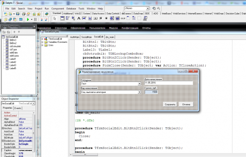Click the Save icon in toolbar
Viewport: 246px width, 157px height.
coord(17,14)
